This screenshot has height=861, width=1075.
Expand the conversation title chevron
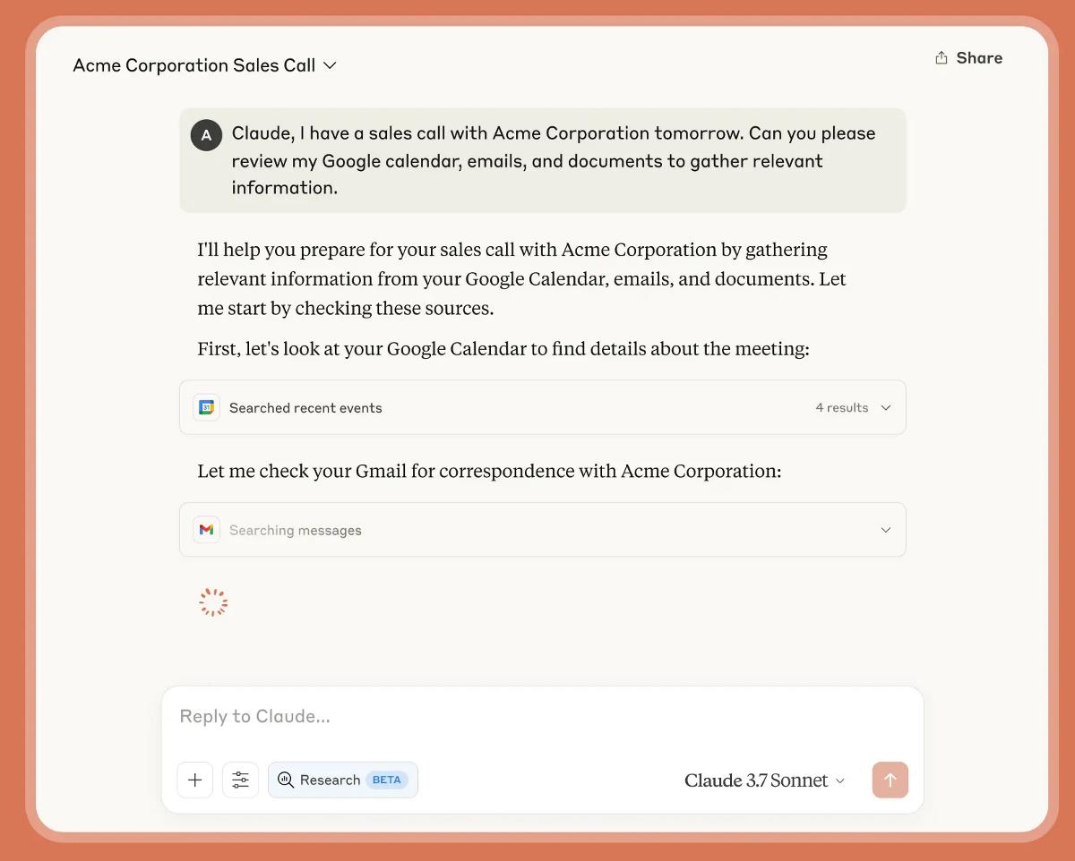[x=329, y=64]
